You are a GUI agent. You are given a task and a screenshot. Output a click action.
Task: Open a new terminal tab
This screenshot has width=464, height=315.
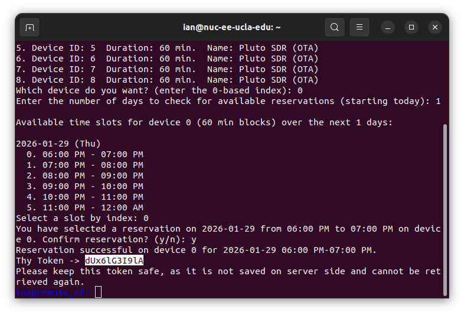[x=30, y=27]
